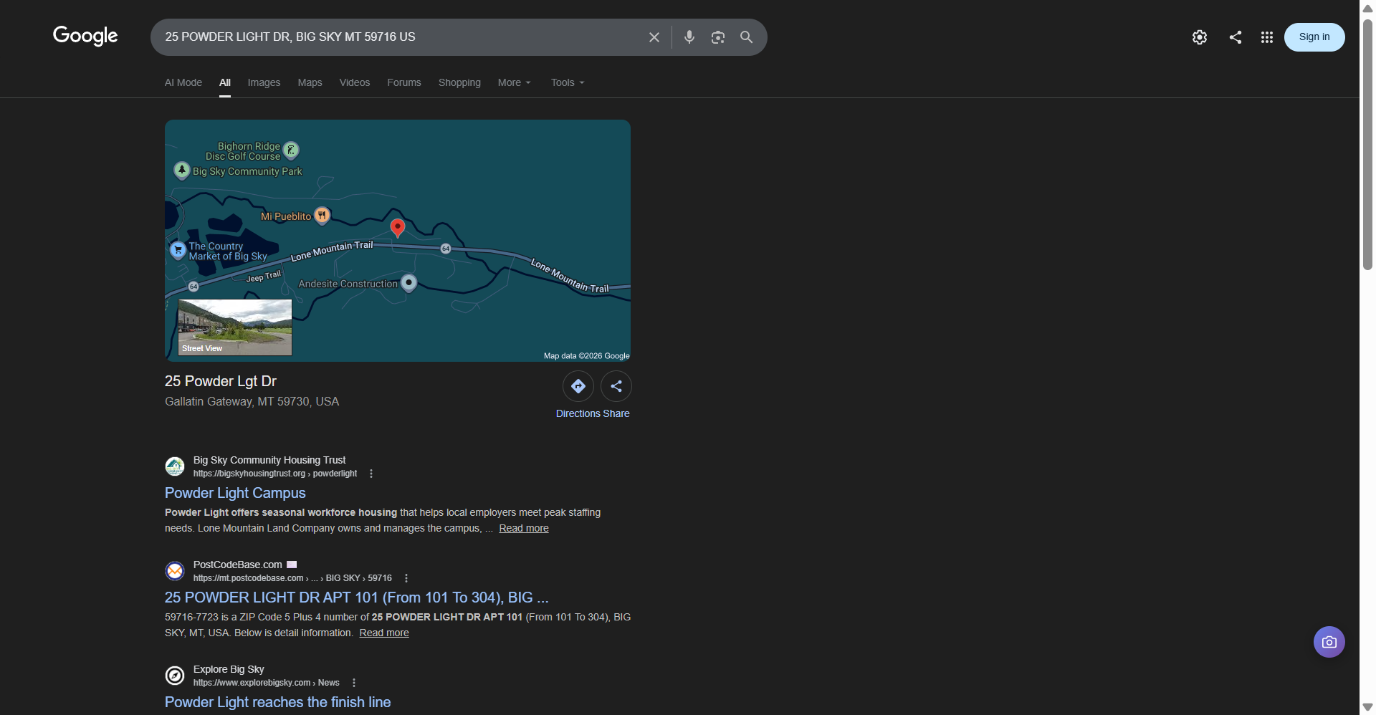This screenshot has height=715, width=1376.
Task: Expand the More dropdown
Action: coord(515,82)
